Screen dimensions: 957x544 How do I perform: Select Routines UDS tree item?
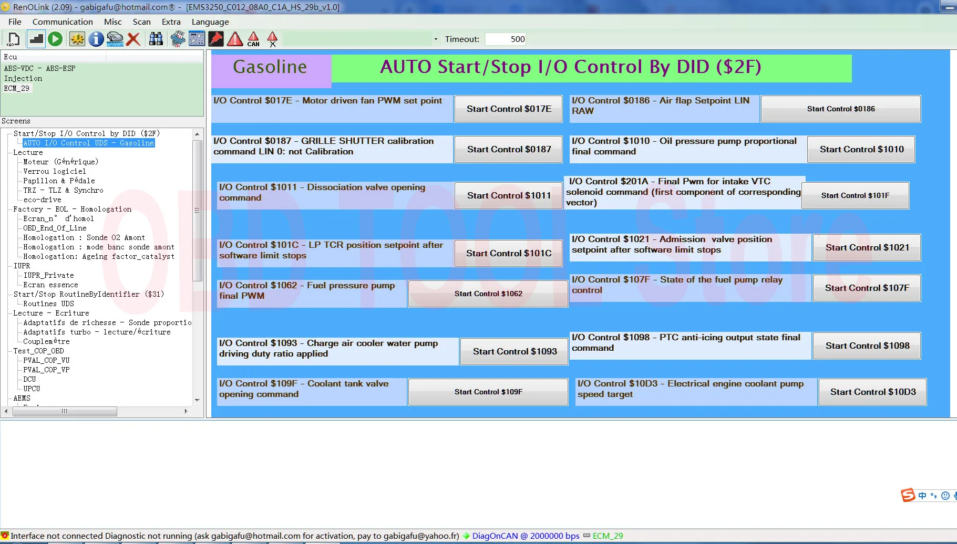[48, 304]
